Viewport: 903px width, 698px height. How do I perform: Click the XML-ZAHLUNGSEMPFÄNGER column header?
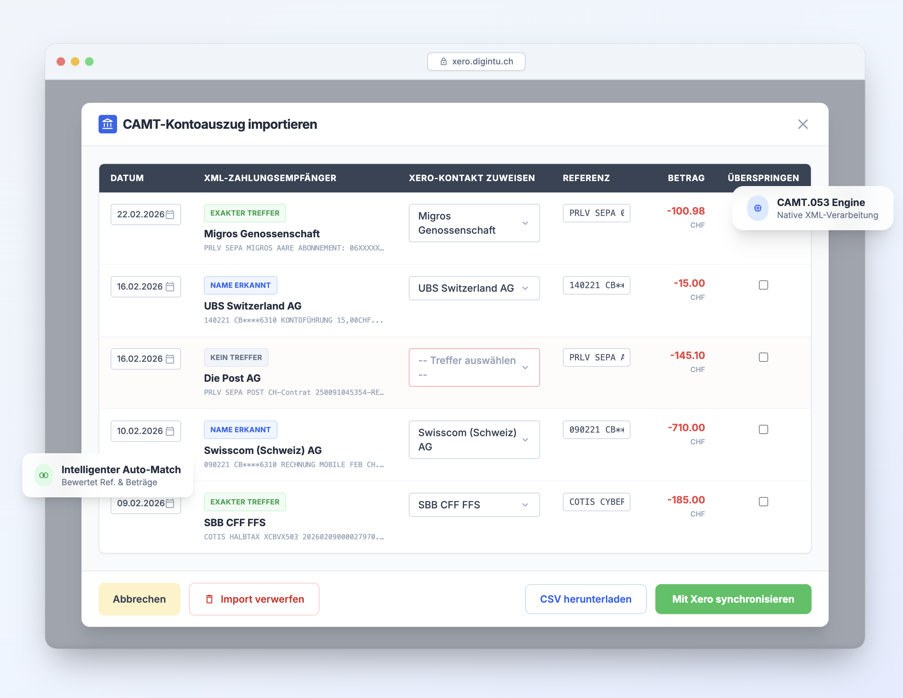[270, 178]
